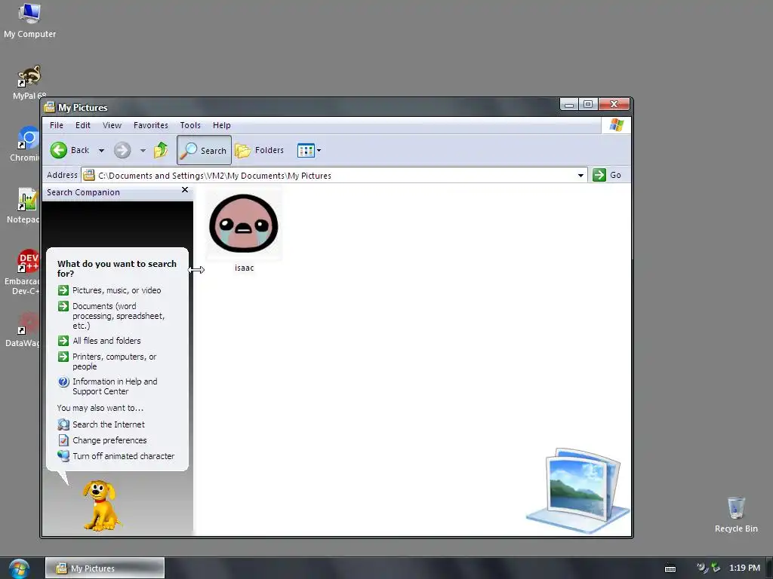Search for Documents (word processing, spreadsheet)
This screenshot has width=773, height=579.
click(x=119, y=316)
